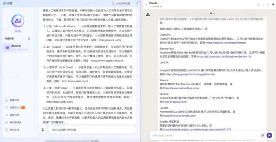Focus the 你可以问我任何问题 input box

tap(92, 130)
